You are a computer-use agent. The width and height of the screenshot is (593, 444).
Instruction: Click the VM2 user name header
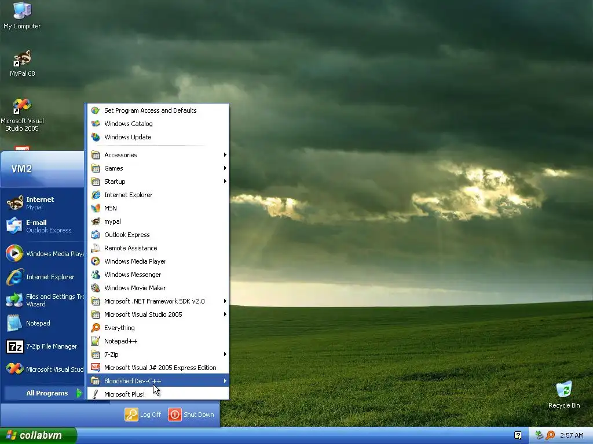21,169
